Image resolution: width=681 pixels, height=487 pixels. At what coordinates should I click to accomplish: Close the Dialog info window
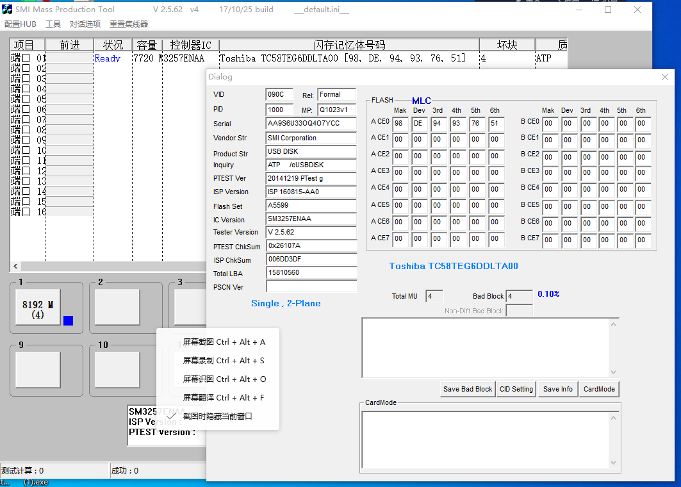(664, 77)
